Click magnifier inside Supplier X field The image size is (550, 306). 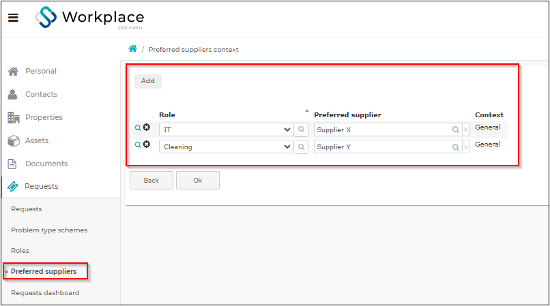(x=456, y=129)
